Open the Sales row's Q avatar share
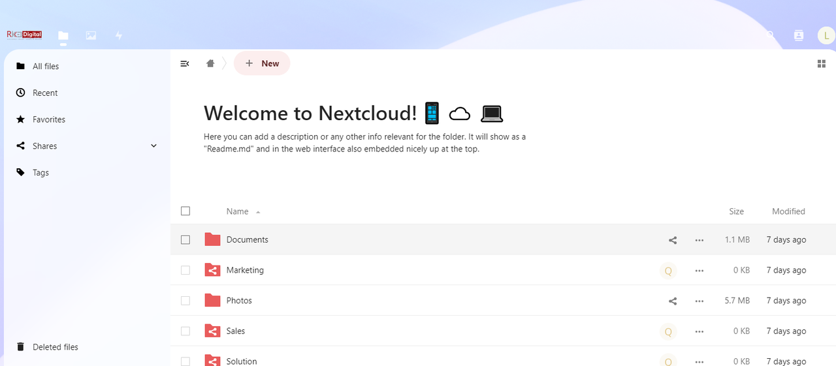 point(668,331)
